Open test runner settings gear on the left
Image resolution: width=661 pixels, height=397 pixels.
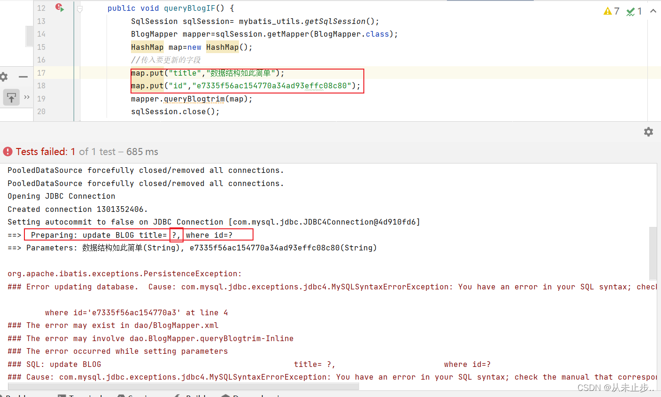pyautogui.click(x=4, y=77)
